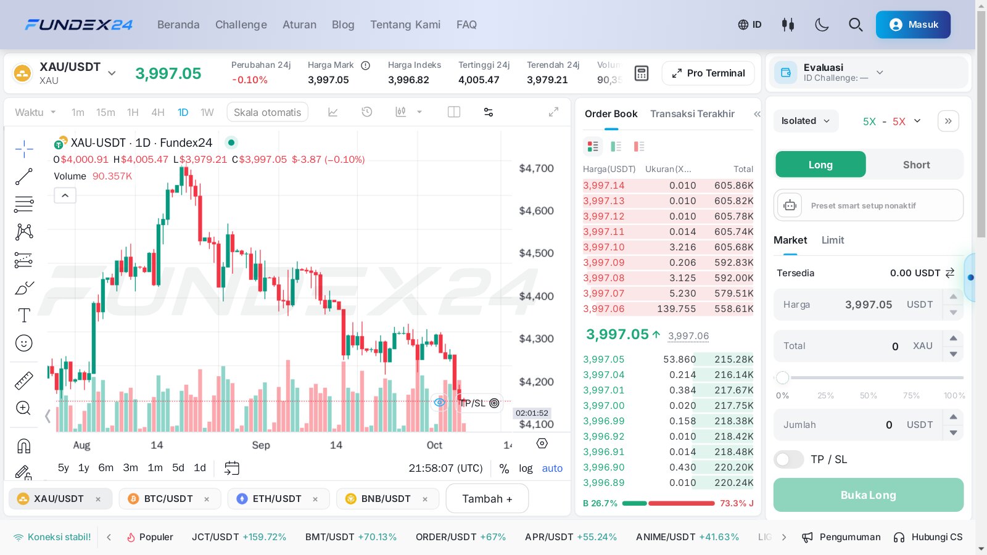Click the buy/sell ratio bar
Screen dimensions: 987x555
[x=669, y=503]
